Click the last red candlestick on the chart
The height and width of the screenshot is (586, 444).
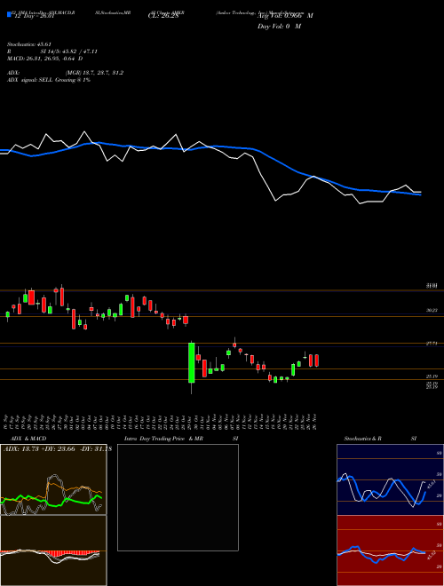point(317,360)
